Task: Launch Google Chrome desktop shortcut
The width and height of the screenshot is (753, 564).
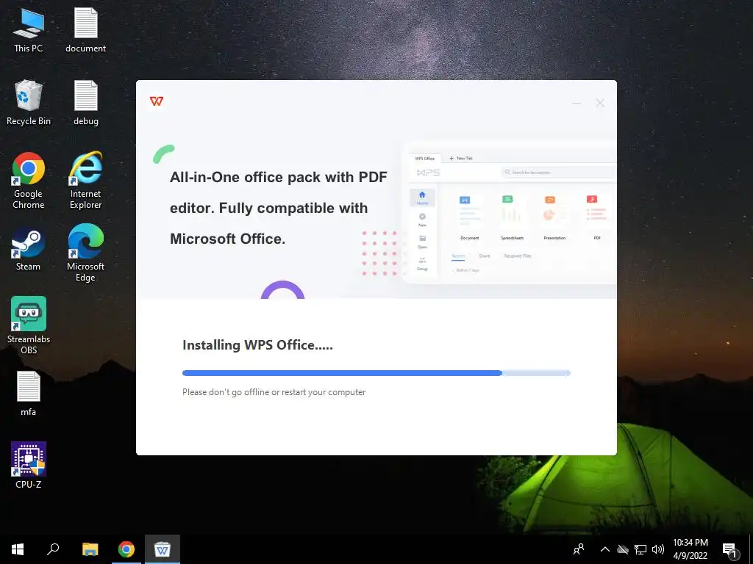Action: (x=29, y=181)
